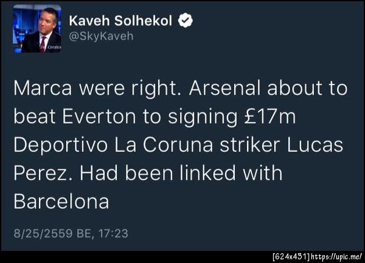Click the tweet timestamp 8/25/2559 BE

52,232
